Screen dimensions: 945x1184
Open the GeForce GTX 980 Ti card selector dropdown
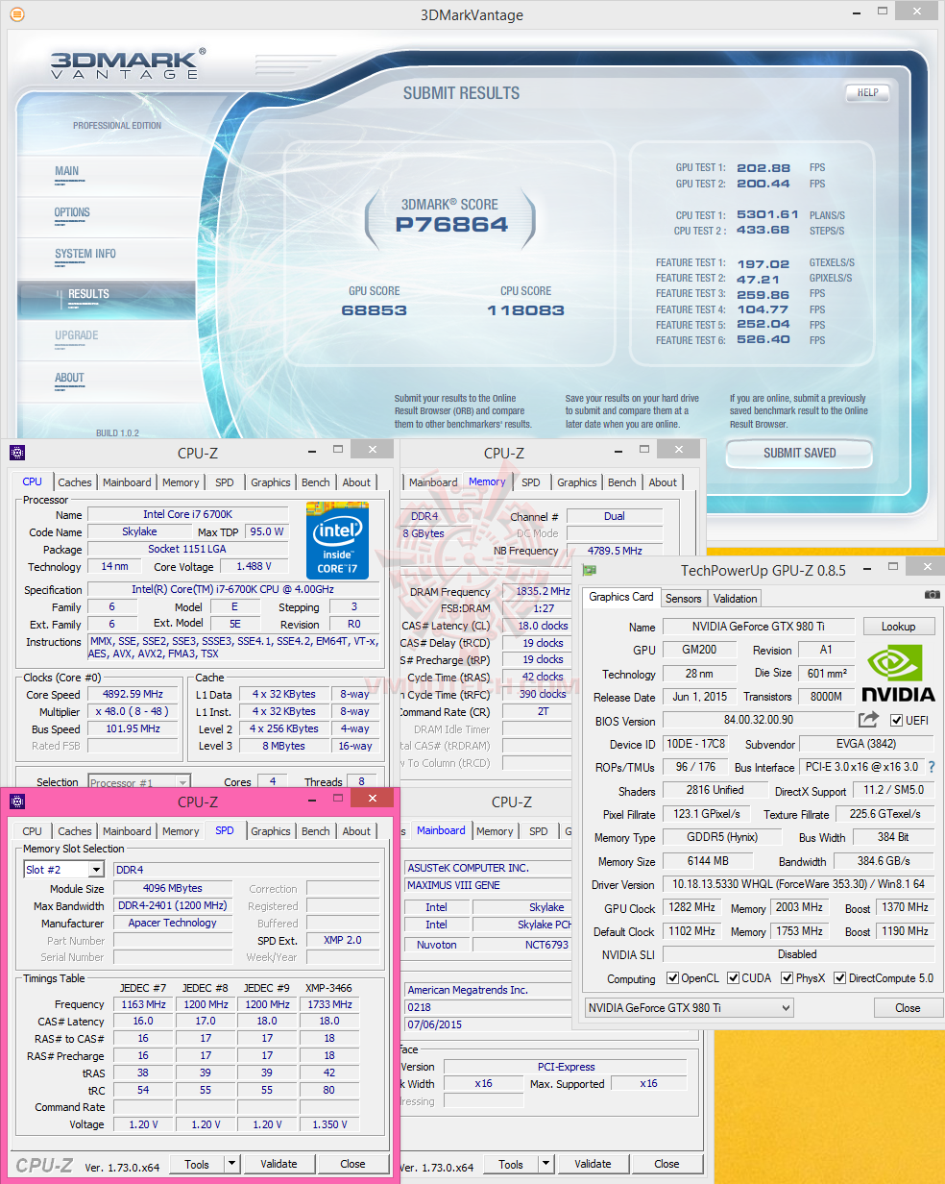pyautogui.click(x=786, y=1007)
